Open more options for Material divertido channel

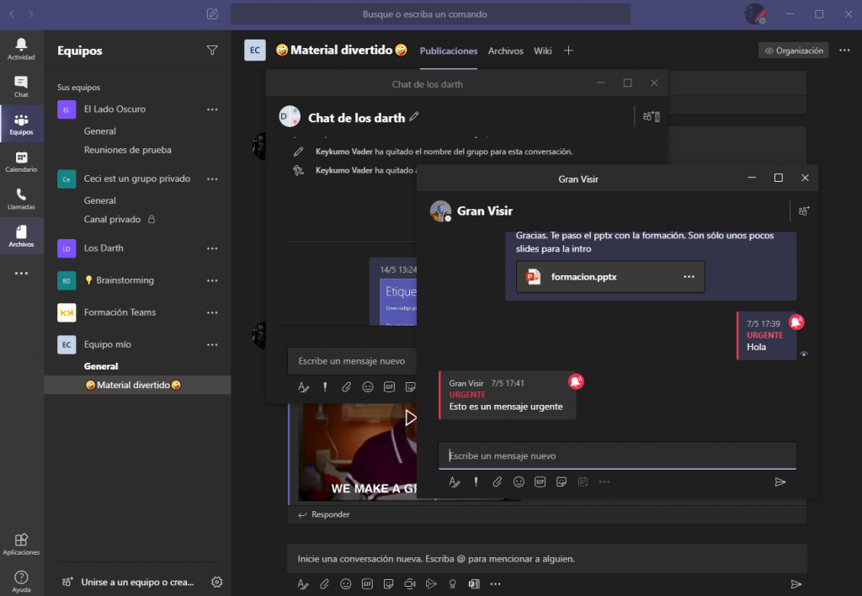coord(844,50)
